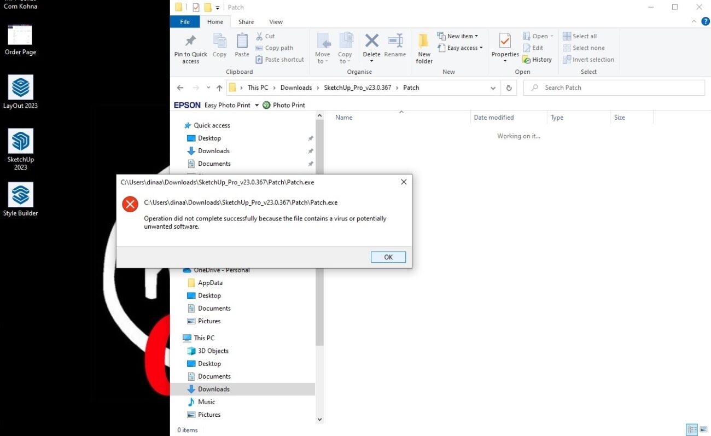The width and height of the screenshot is (711, 436).
Task: Click the Paste ribbon icon
Action: pos(242,46)
